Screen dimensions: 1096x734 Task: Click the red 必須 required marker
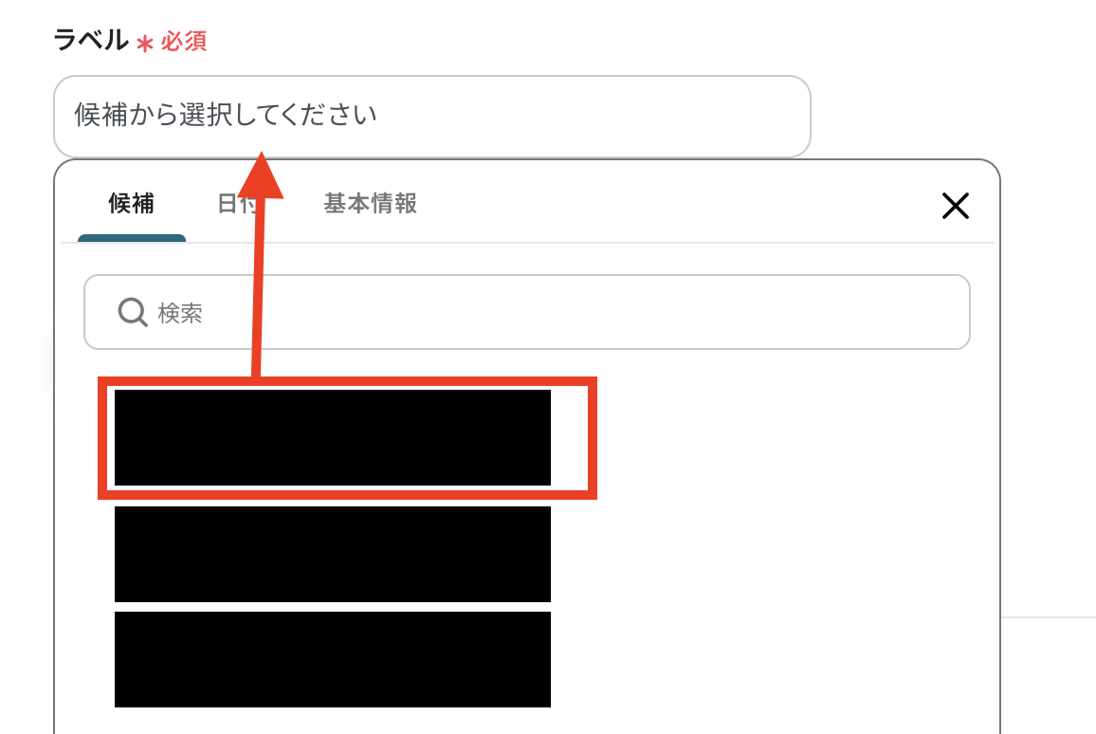click(x=184, y=41)
